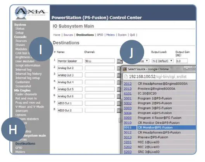This screenshot has height=162, width=205.
Task: Open the Intercom page
Action: point(22,111)
